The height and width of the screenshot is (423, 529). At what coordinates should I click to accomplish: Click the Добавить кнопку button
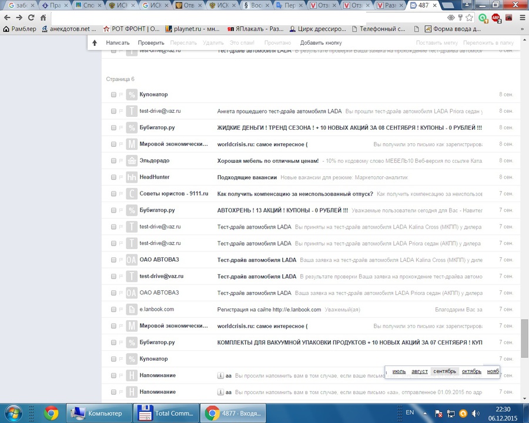tap(321, 43)
